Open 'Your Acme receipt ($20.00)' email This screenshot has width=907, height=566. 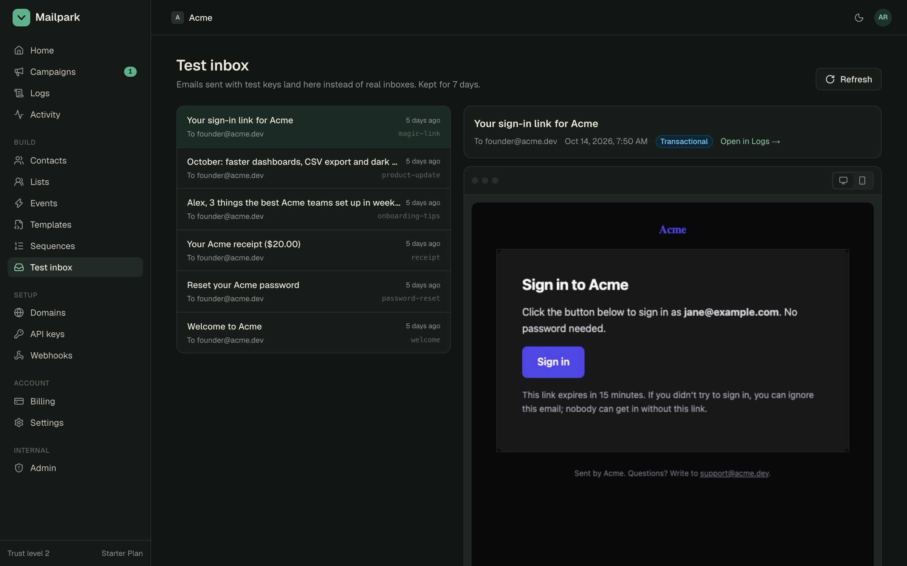click(313, 251)
